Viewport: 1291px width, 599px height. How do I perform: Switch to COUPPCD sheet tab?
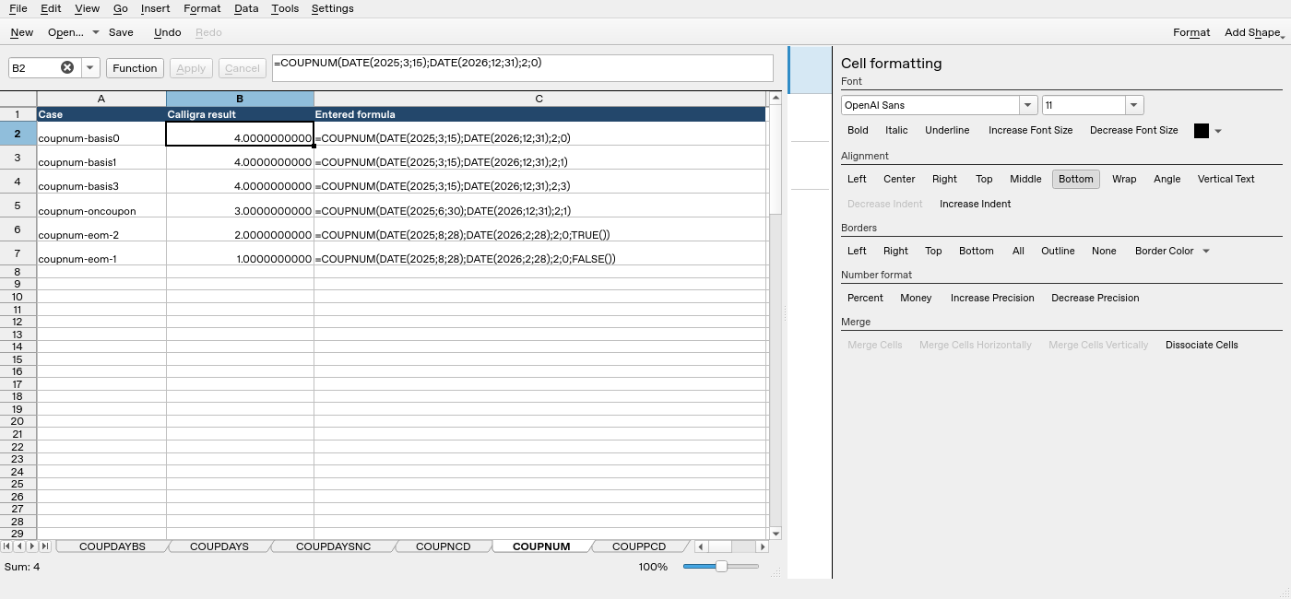click(x=638, y=546)
